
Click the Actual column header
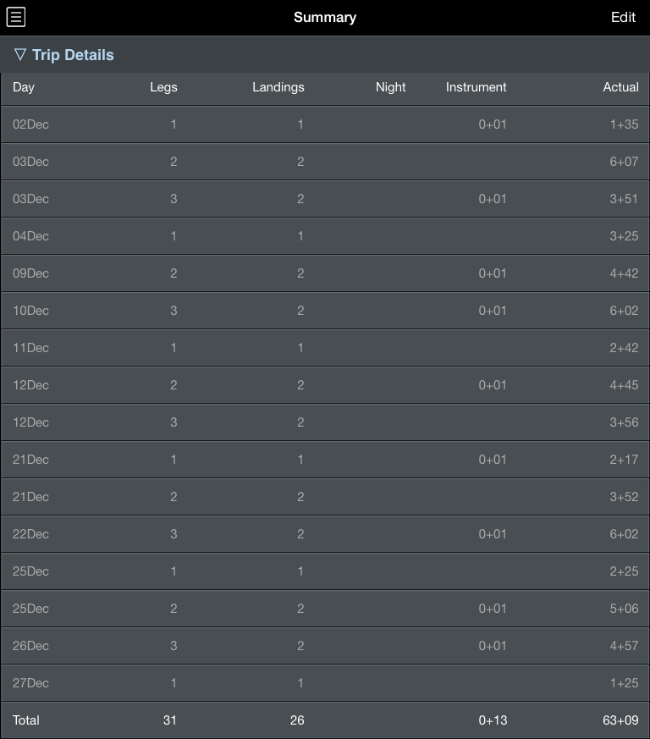[620, 87]
